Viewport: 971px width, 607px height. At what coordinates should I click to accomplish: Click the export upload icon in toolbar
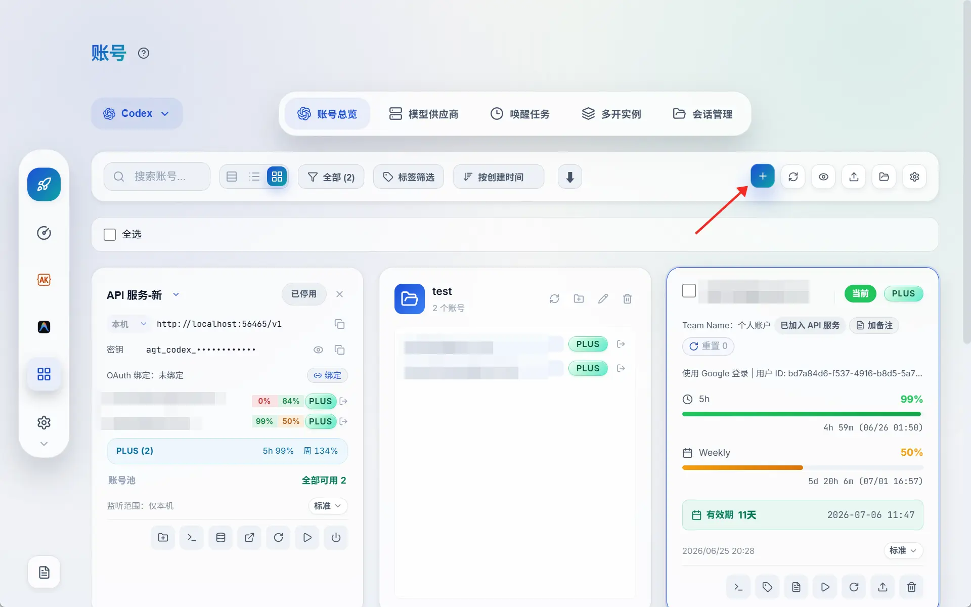(x=854, y=177)
